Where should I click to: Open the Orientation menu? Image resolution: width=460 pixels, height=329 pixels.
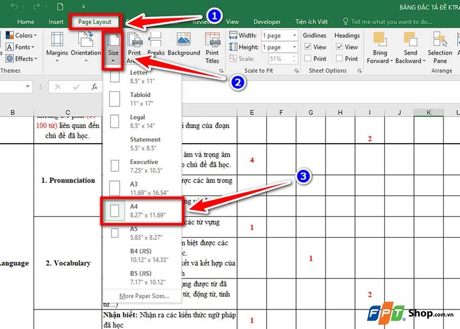click(x=86, y=47)
